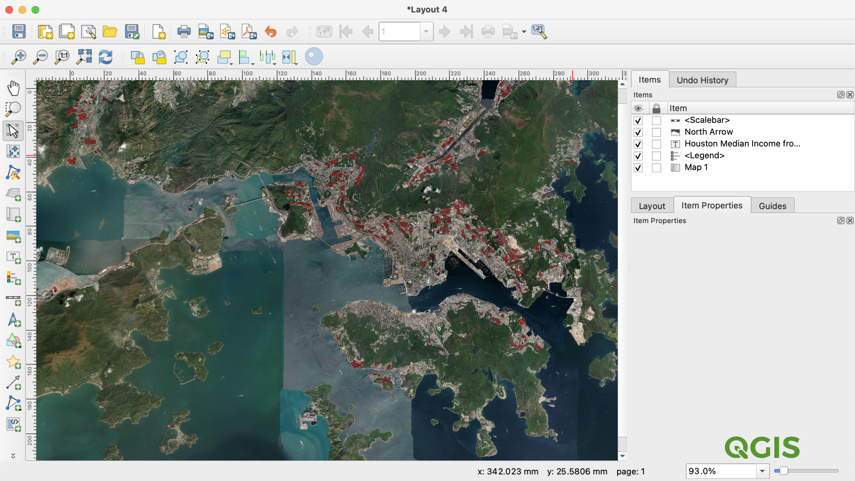Toggle visibility of Map 1
855x481 pixels.
pos(638,168)
